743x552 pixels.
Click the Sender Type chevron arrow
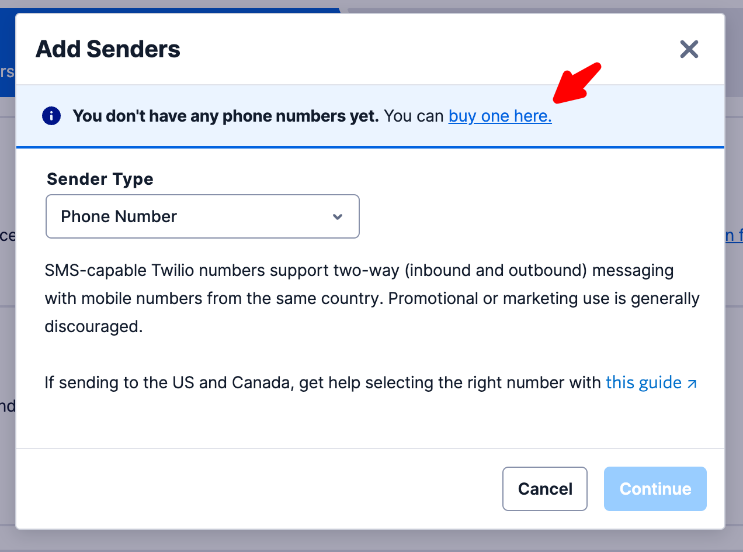[337, 217]
